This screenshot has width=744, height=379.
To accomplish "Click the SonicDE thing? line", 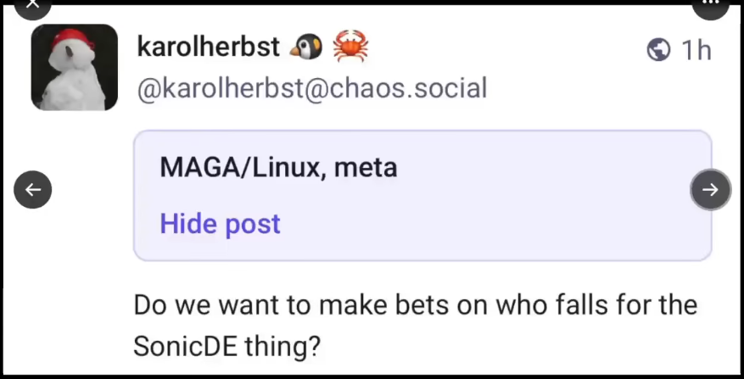I will click(x=227, y=345).
